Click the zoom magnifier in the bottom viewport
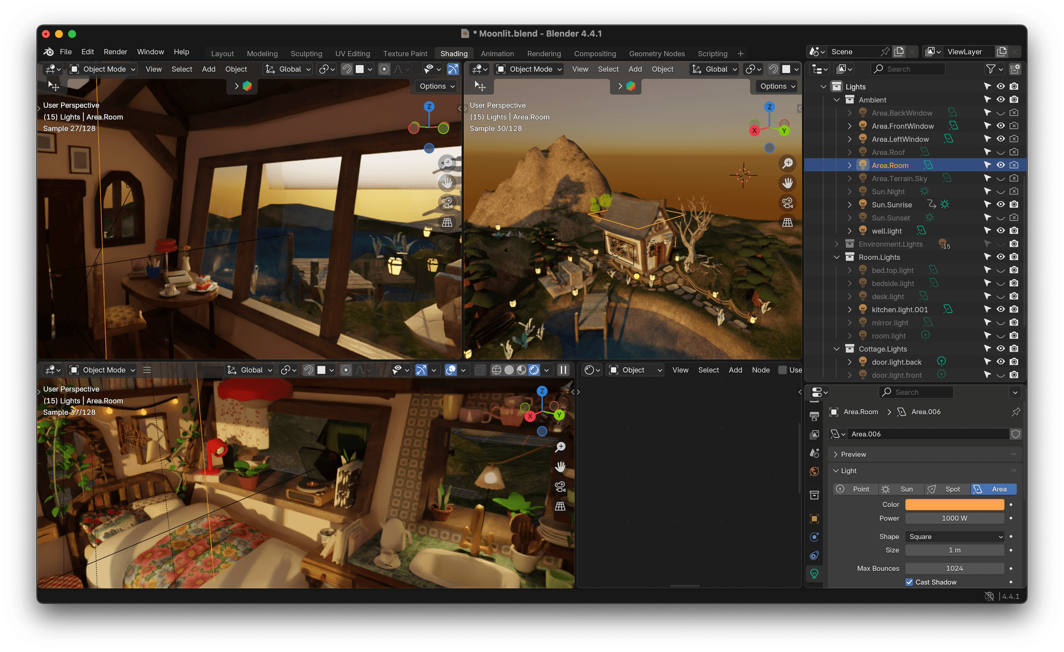The height and width of the screenshot is (652, 1064). pyautogui.click(x=560, y=447)
